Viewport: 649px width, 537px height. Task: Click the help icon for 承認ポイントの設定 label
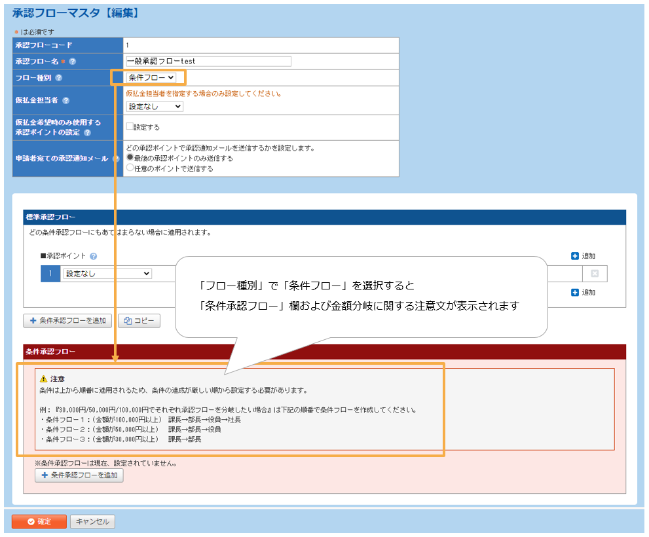pyautogui.click(x=87, y=132)
